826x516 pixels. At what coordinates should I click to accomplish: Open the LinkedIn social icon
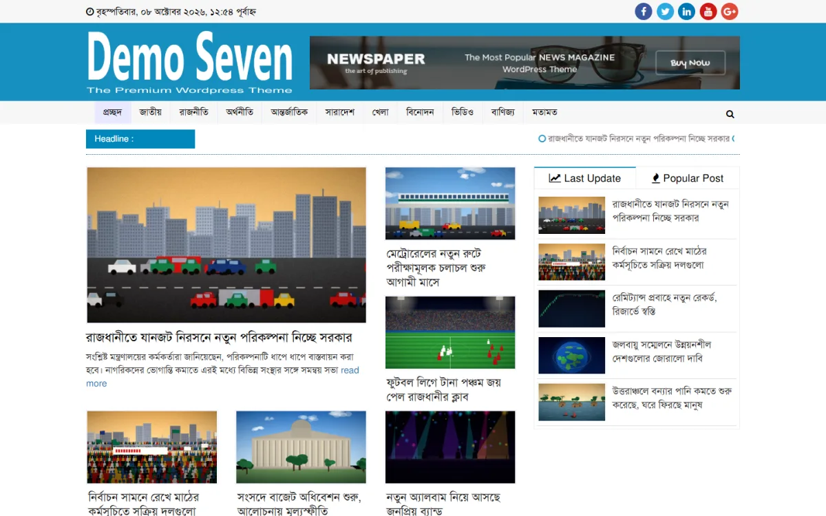686,11
